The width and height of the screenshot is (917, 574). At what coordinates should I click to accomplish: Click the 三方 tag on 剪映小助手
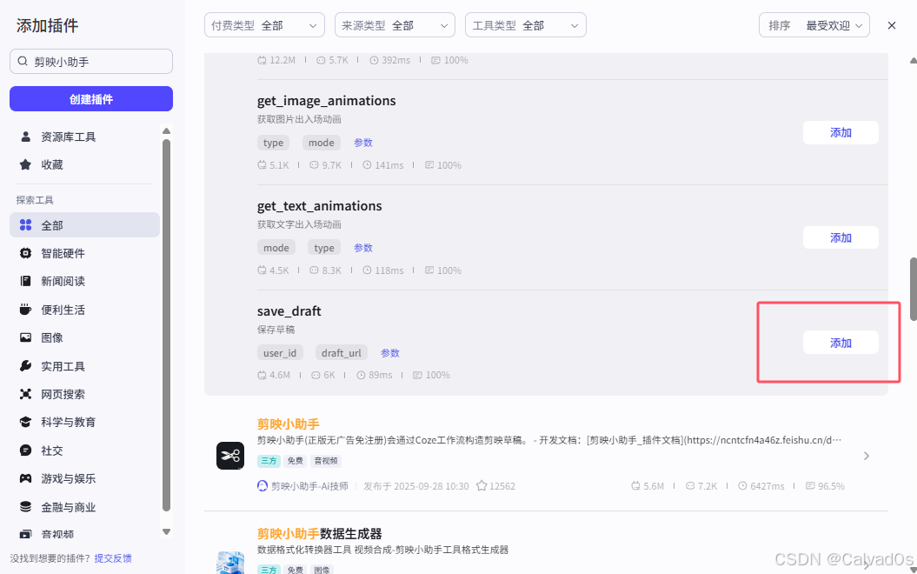coord(269,460)
